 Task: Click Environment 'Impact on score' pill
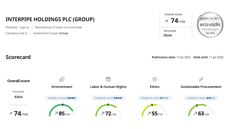(x=62, y=98)
